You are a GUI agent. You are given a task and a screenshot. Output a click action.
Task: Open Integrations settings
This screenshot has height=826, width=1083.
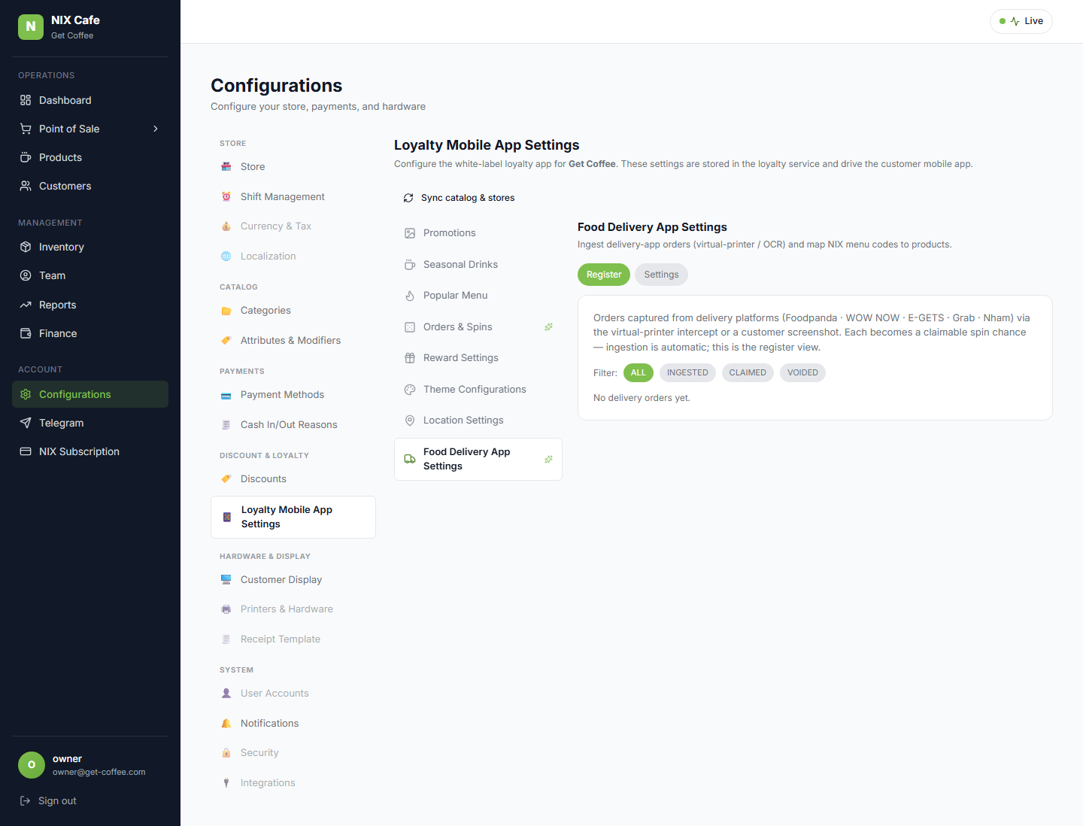point(293,783)
